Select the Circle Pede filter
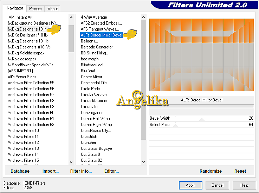This screenshot has height=193, width=259. (90, 89)
